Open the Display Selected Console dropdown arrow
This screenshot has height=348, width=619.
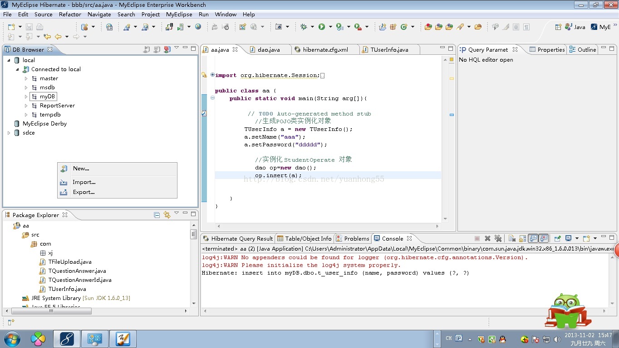577,238
